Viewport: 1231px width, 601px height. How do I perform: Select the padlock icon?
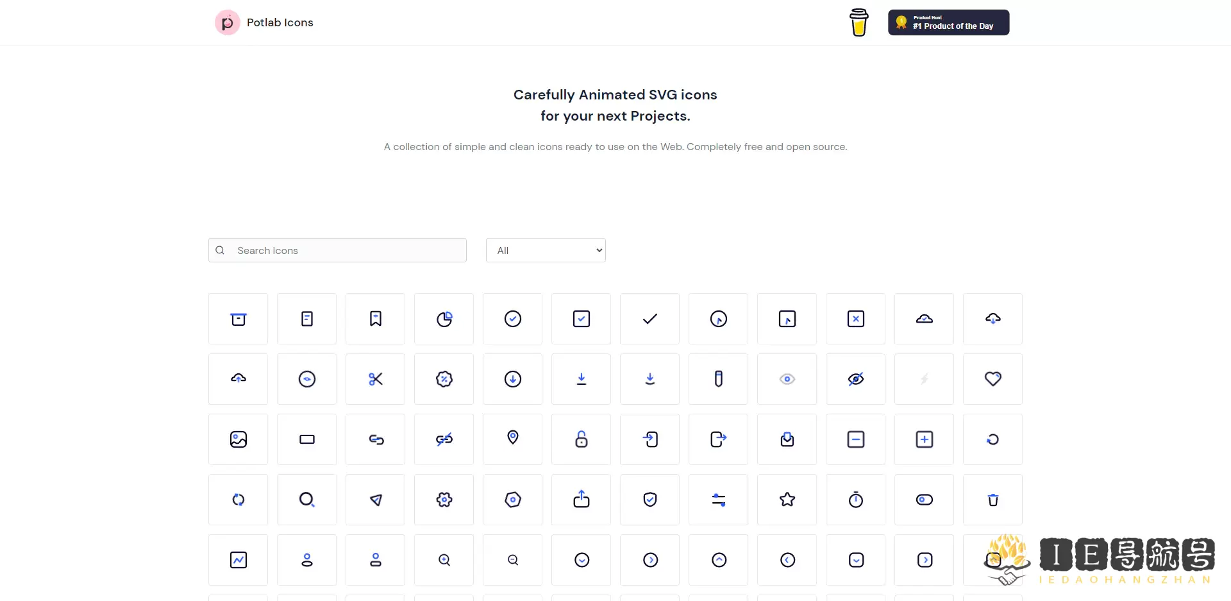coord(581,439)
